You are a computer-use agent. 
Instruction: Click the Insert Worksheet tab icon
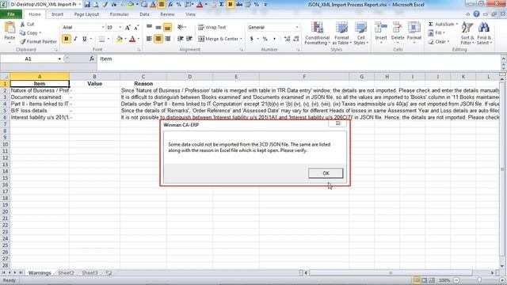[x=109, y=273]
